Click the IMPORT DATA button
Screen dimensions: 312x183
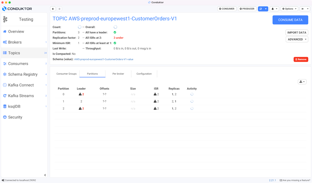297,32
